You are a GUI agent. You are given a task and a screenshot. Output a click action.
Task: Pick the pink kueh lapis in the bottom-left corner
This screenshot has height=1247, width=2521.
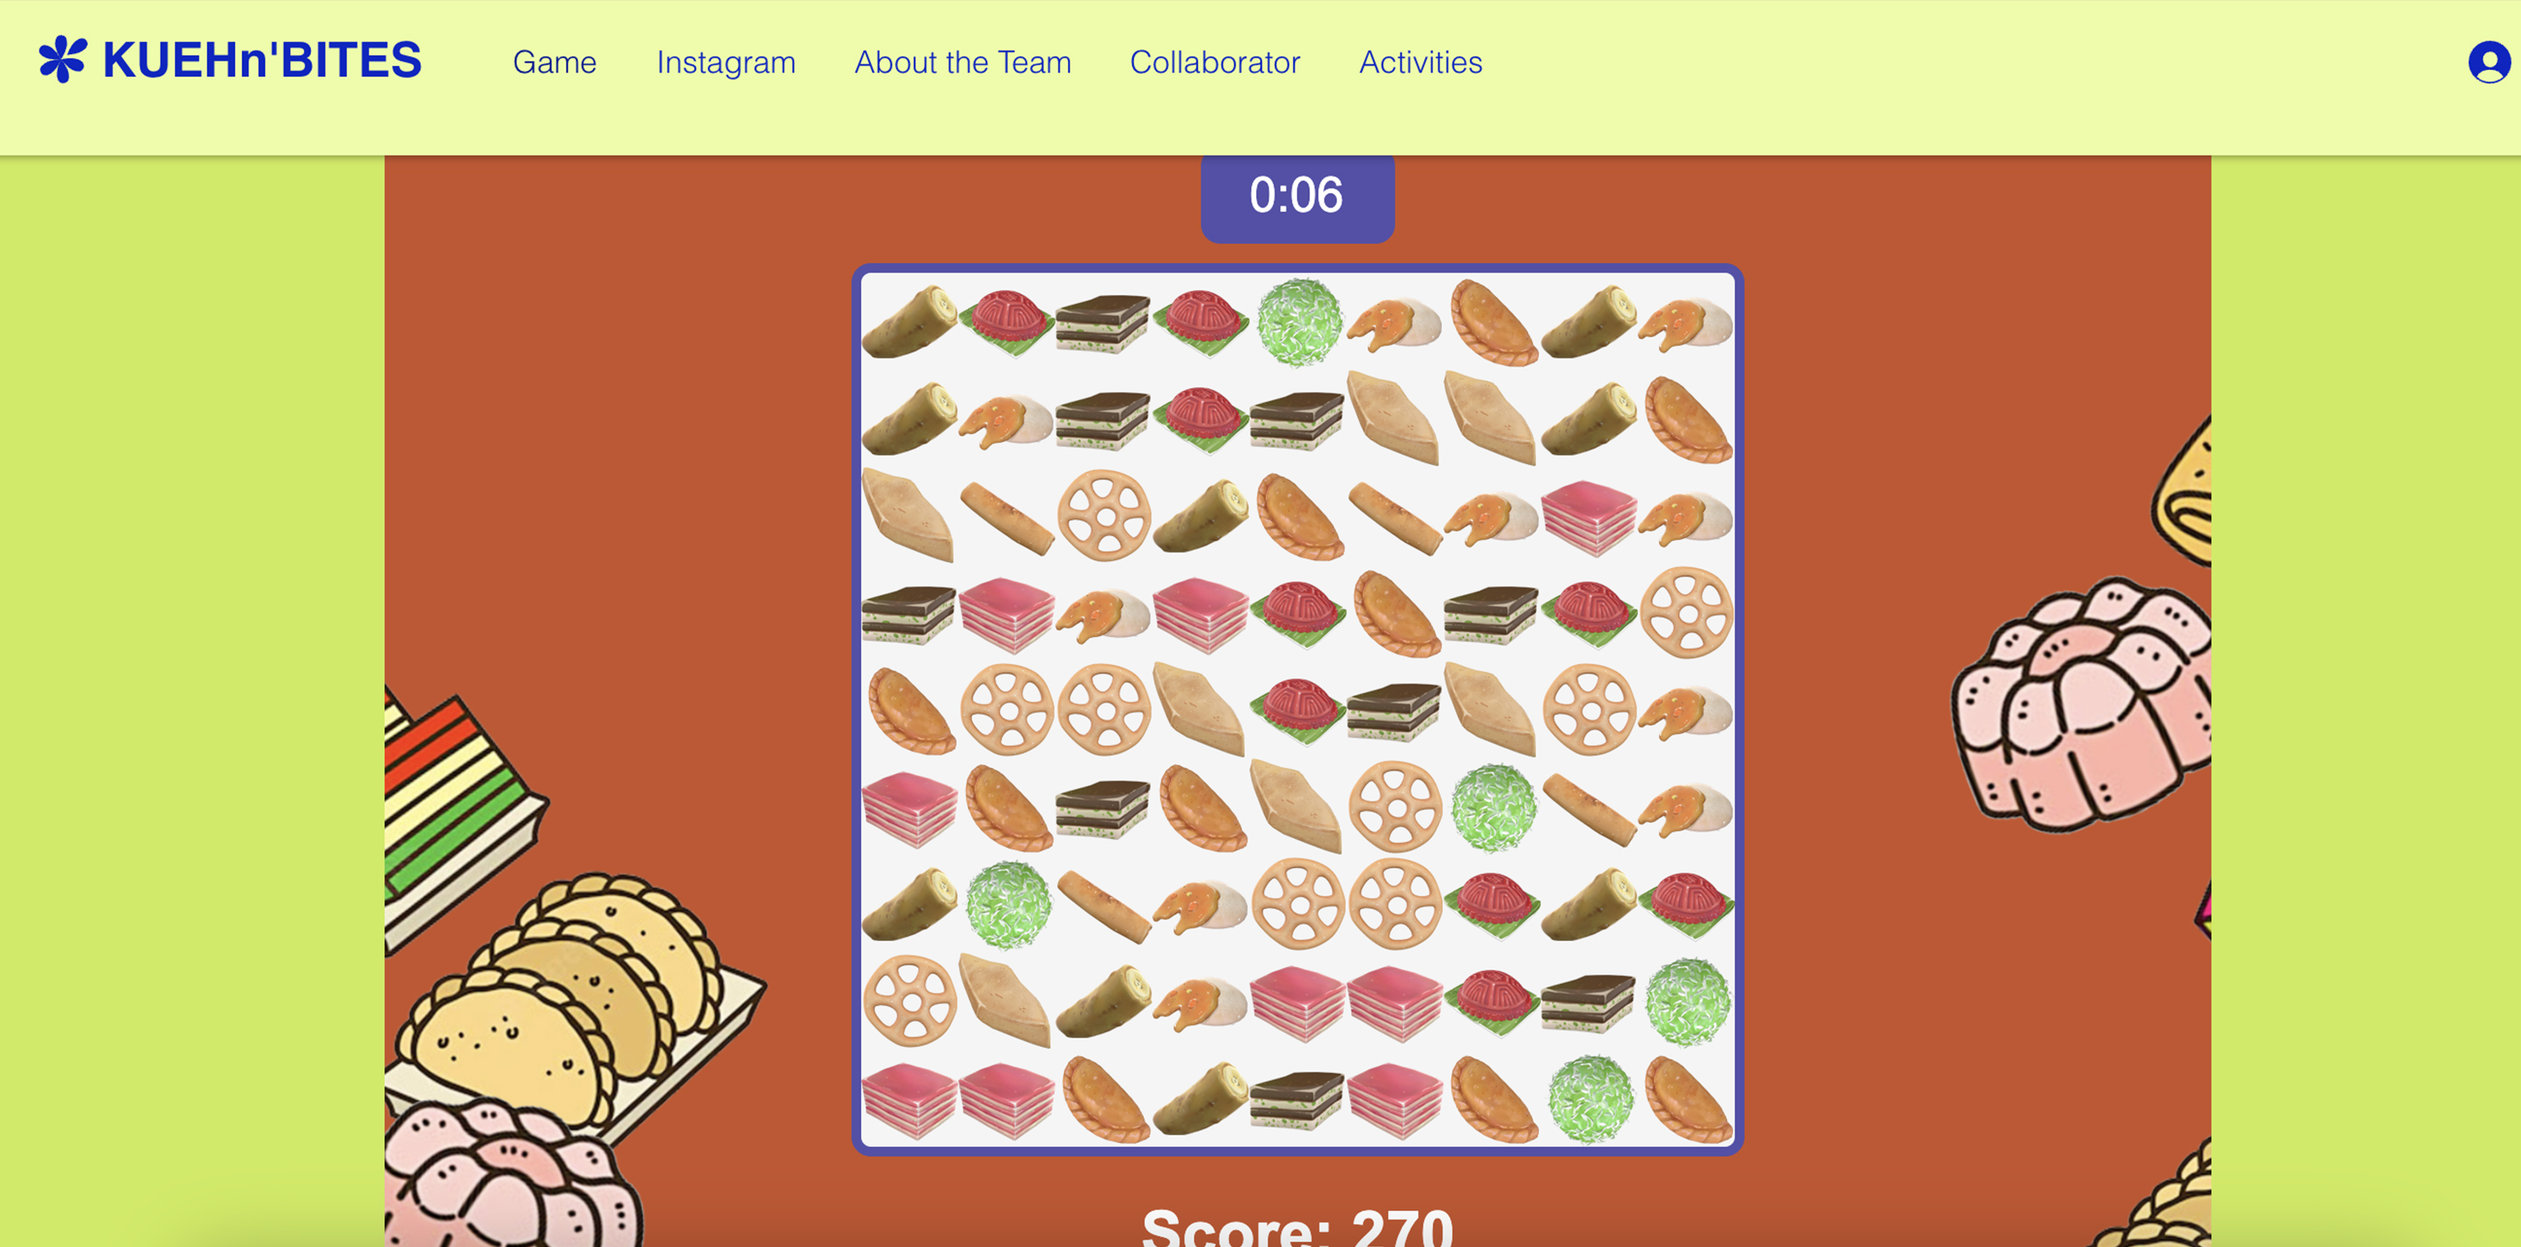coord(910,1099)
